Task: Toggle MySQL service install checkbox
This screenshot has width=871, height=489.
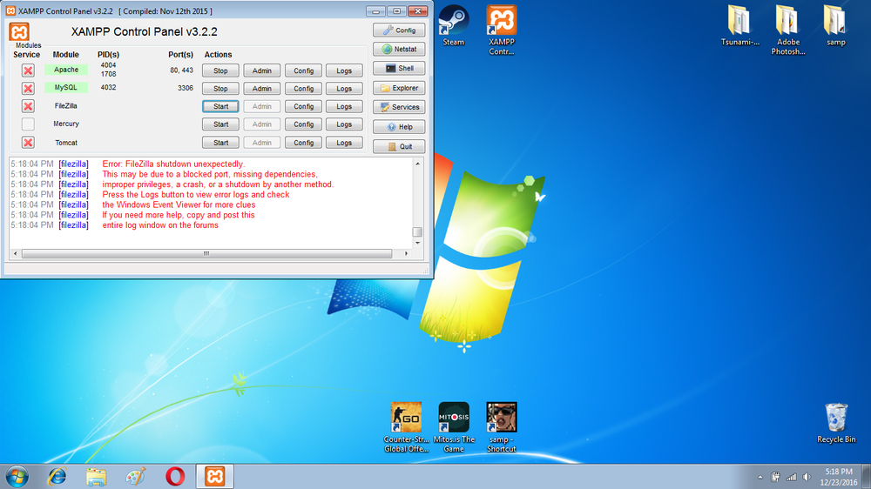Action: [28, 88]
